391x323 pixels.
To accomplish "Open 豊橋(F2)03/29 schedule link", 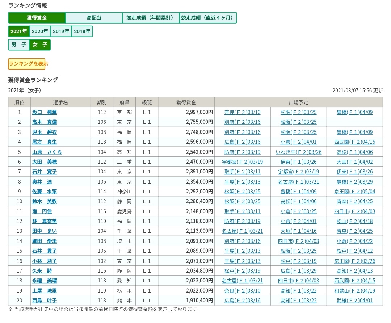I will coord(354,181).
